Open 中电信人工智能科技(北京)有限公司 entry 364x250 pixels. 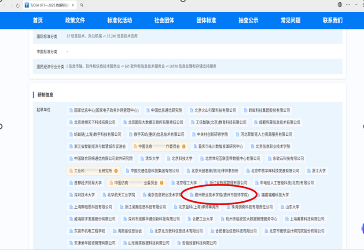285,183
